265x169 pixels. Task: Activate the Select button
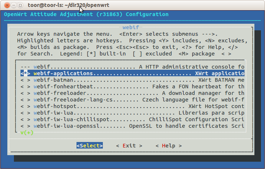click(x=90, y=146)
